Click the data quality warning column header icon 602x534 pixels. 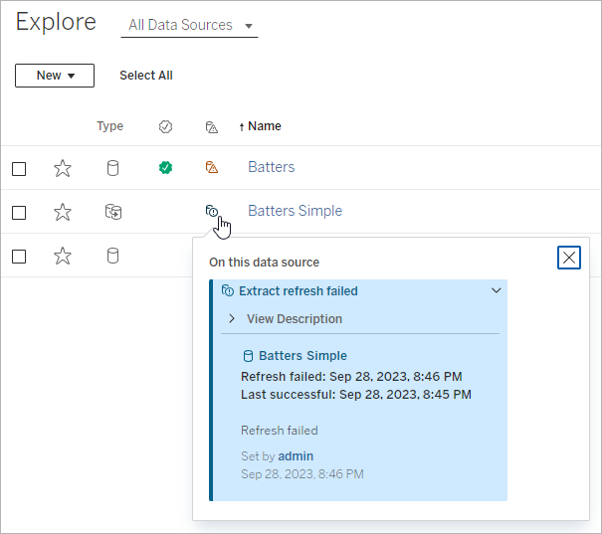click(211, 127)
